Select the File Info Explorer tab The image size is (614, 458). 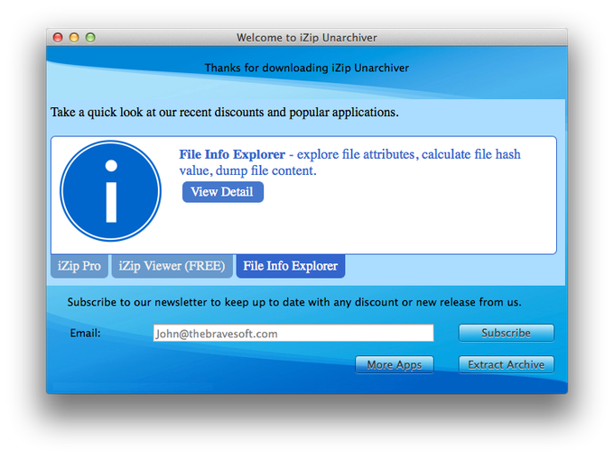pyautogui.click(x=290, y=266)
